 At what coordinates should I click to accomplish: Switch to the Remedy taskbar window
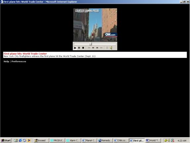pyautogui.click(x=105, y=140)
